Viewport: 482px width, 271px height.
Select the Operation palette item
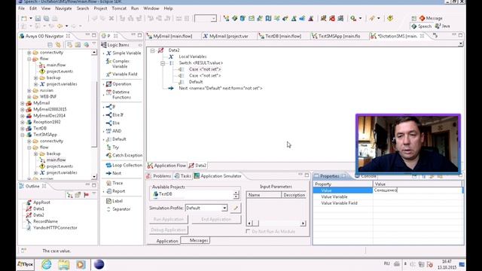click(119, 84)
